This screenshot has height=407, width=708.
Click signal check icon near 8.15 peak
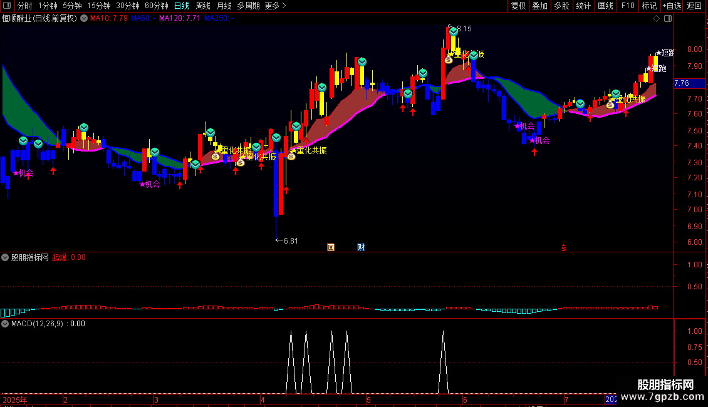pyautogui.click(x=454, y=31)
